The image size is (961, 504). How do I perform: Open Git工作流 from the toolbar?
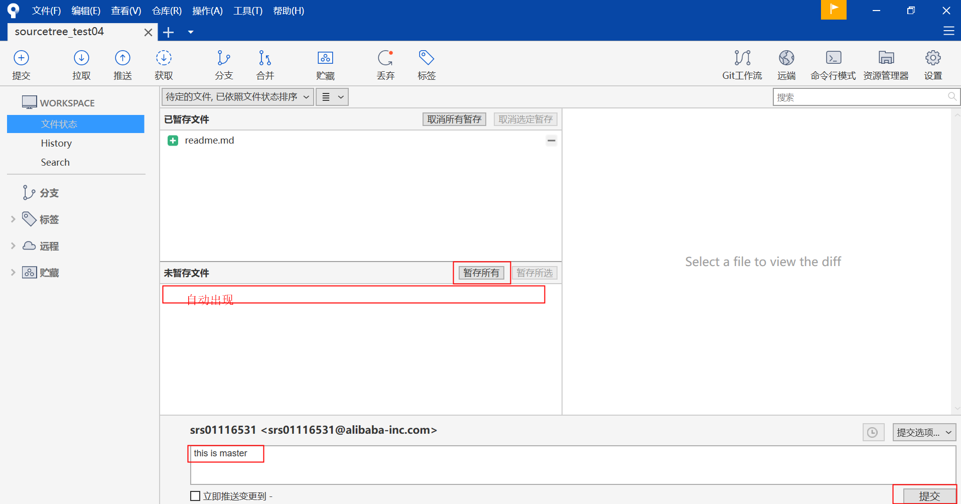coord(742,64)
